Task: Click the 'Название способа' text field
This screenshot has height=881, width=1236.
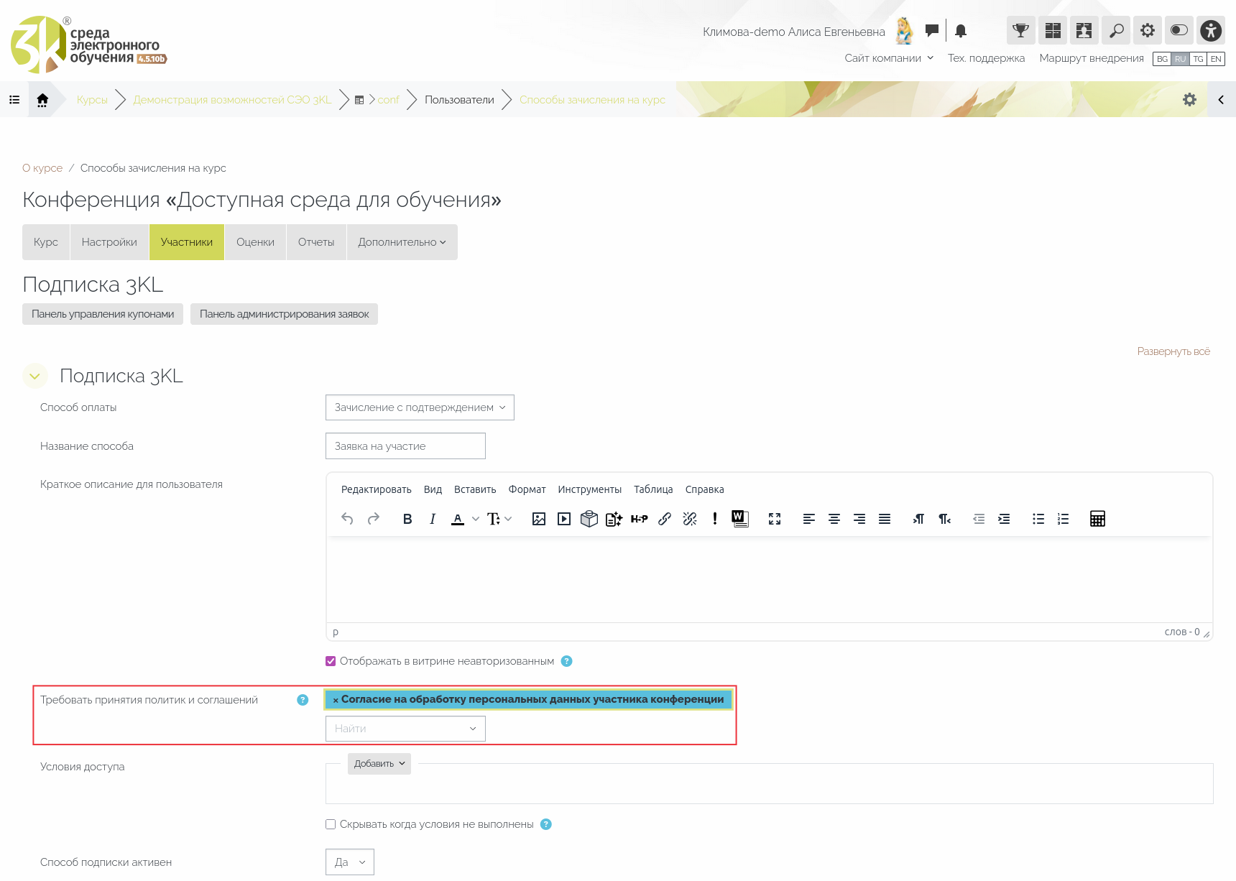Action: pyautogui.click(x=405, y=446)
